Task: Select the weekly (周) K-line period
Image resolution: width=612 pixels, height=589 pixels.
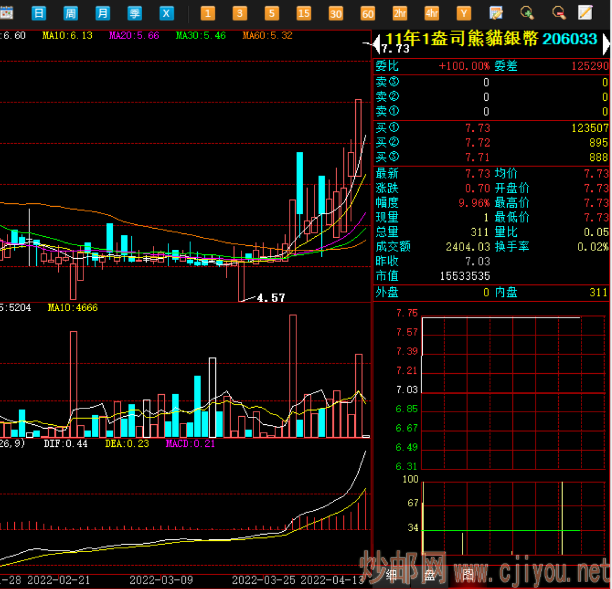Action: [70, 13]
